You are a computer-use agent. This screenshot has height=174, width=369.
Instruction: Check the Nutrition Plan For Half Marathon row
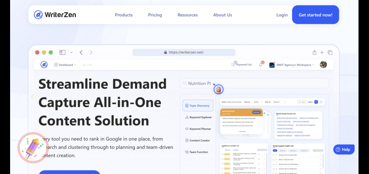(x=274, y=164)
